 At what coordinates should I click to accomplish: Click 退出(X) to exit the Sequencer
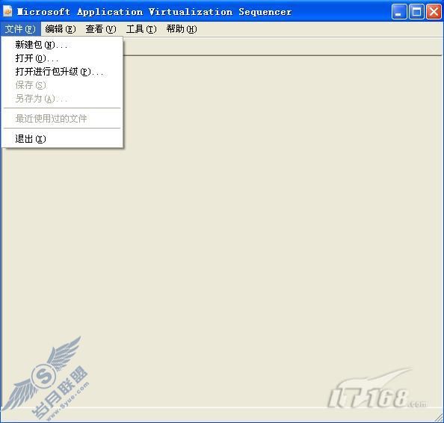62,139
